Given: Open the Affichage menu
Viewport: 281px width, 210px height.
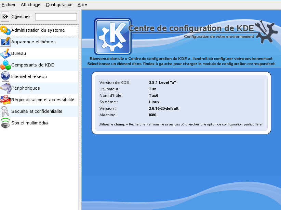Looking at the screenshot, I should pos(30,4).
